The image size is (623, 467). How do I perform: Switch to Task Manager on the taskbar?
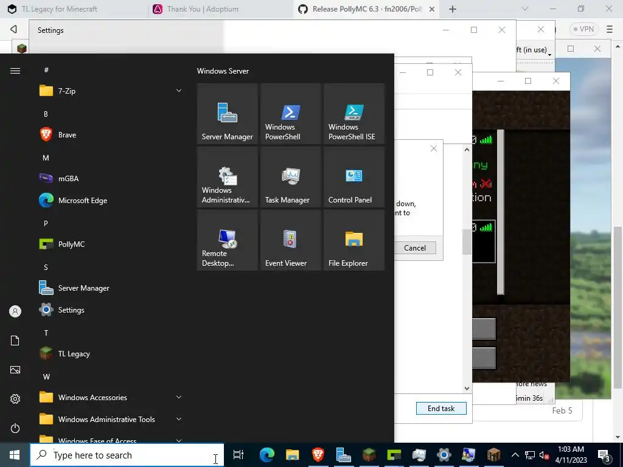419,455
